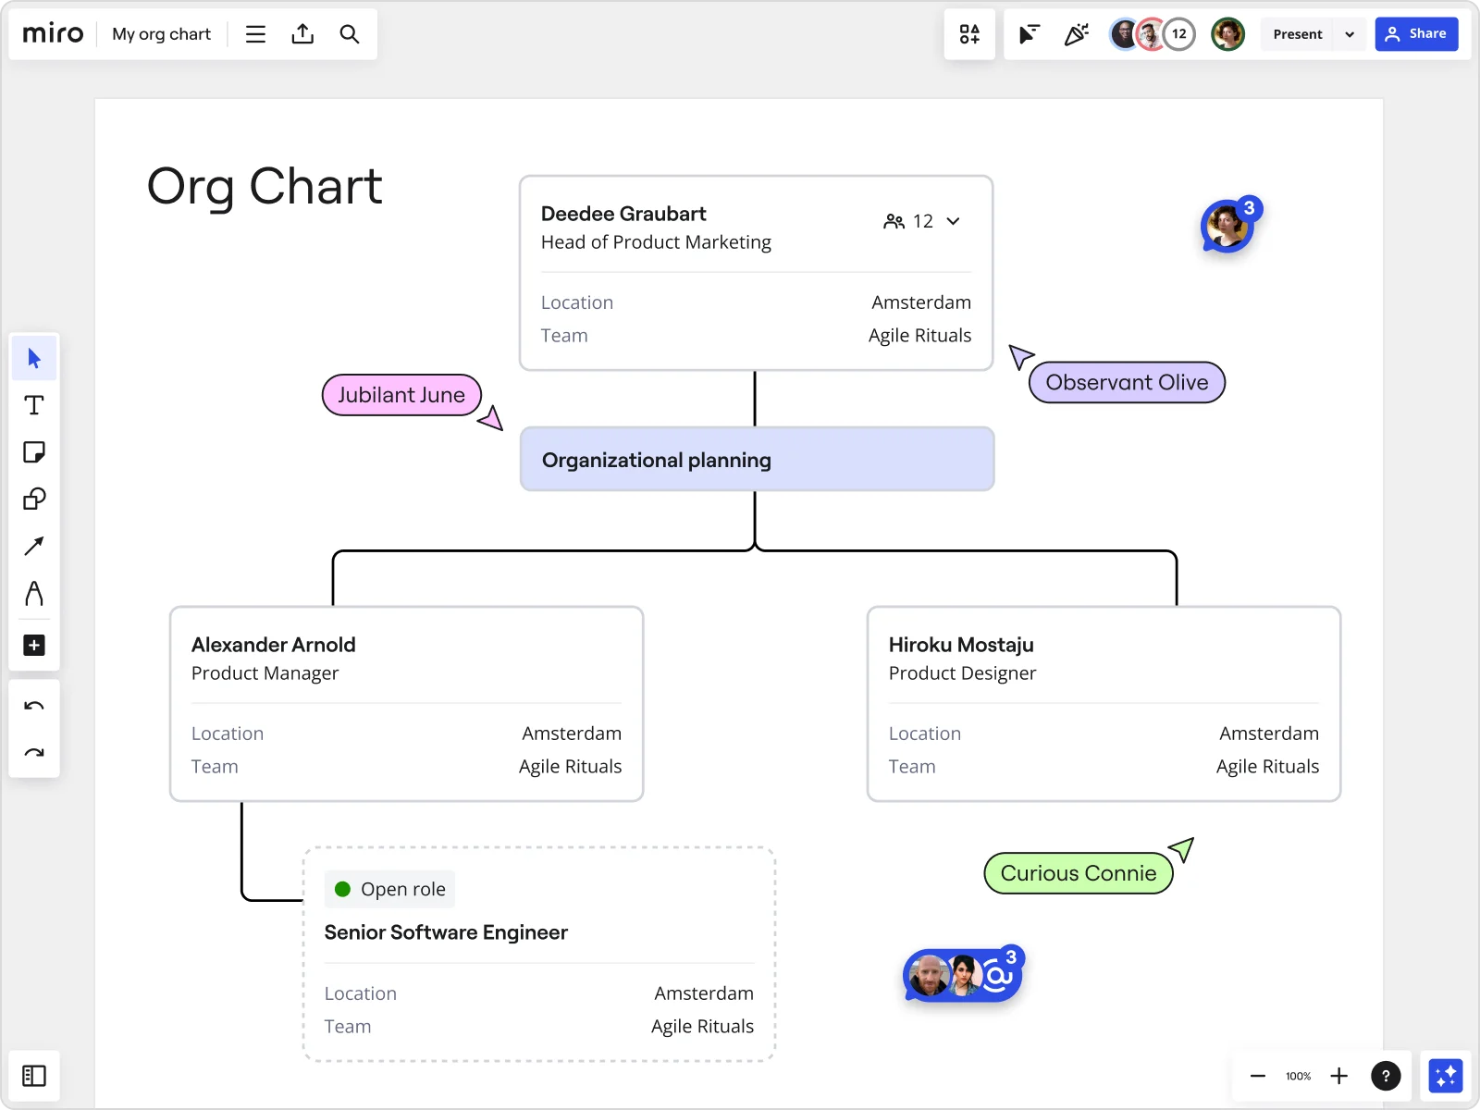Open board search
Viewport: 1480px width, 1110px height.
[x=350, y=34]
